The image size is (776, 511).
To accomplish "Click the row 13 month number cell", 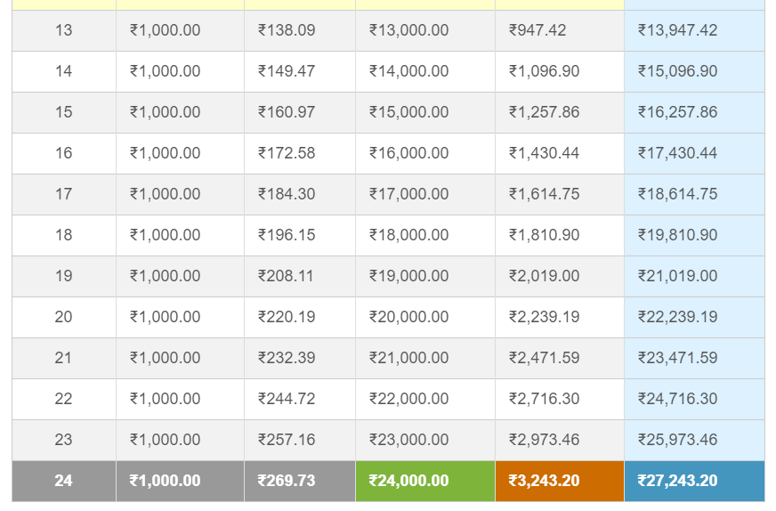I will point(64,30).
